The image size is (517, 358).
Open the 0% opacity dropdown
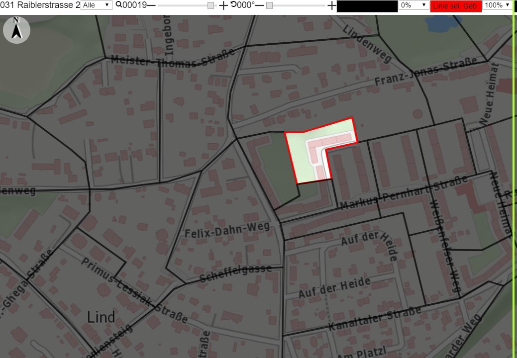coord(414,5)
